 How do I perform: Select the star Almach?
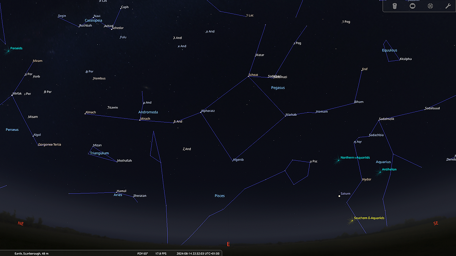(x=85, y=113)
